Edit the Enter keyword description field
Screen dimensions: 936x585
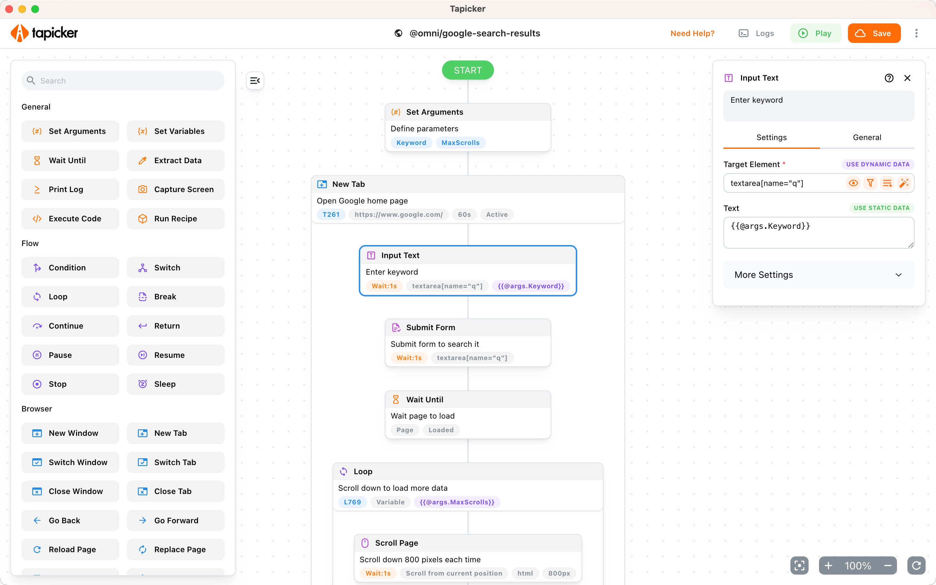(x=818, y=106)
